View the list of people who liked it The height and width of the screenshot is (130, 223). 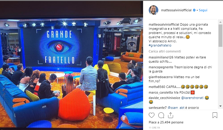[166, 122]
